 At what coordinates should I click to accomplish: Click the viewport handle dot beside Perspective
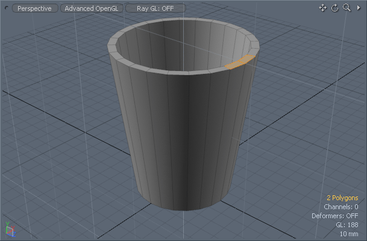8,8
